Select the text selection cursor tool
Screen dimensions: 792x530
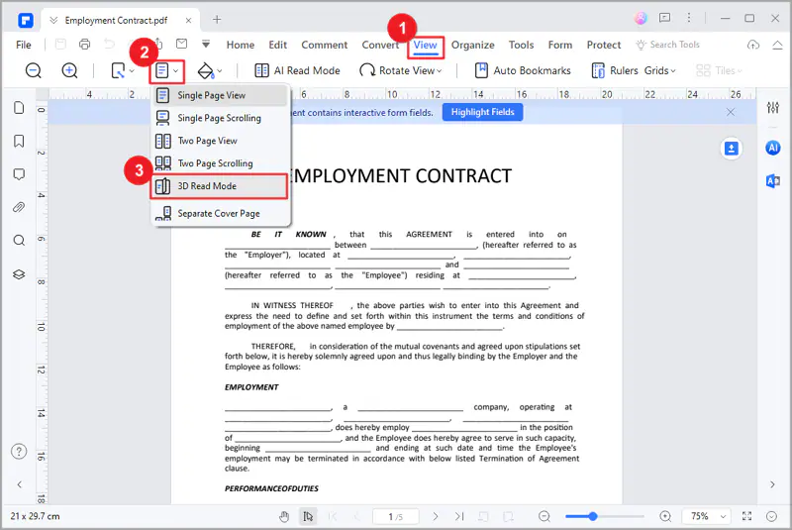308,516
